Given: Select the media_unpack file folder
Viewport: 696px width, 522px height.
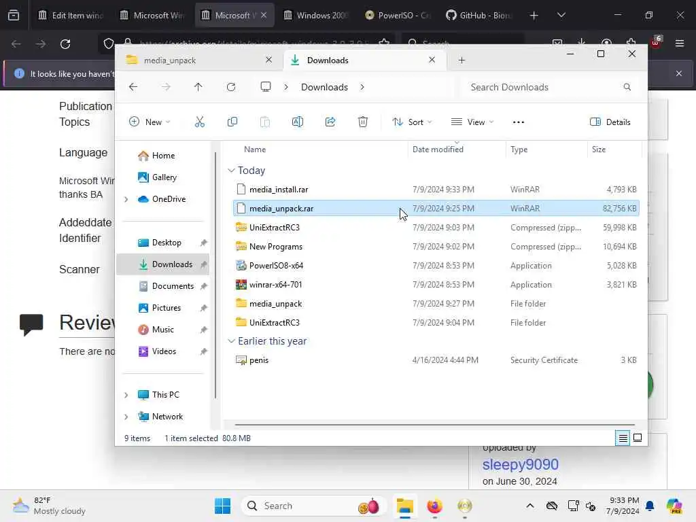Looking at the screenshot, I should point(436,304).
